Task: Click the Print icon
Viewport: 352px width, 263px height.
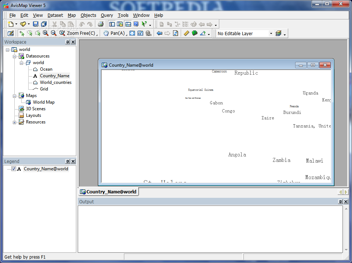Action: point(100,24)
